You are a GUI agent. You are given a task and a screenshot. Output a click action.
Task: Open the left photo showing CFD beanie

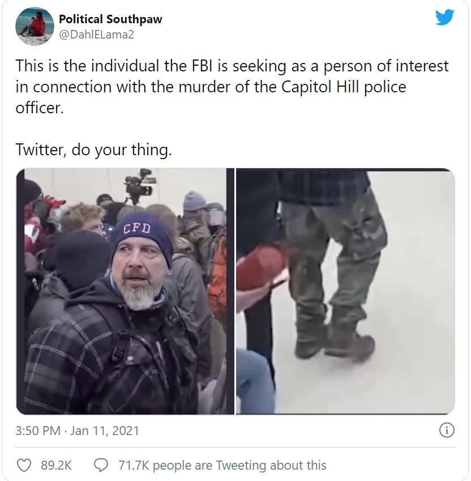tap(125, 291)
